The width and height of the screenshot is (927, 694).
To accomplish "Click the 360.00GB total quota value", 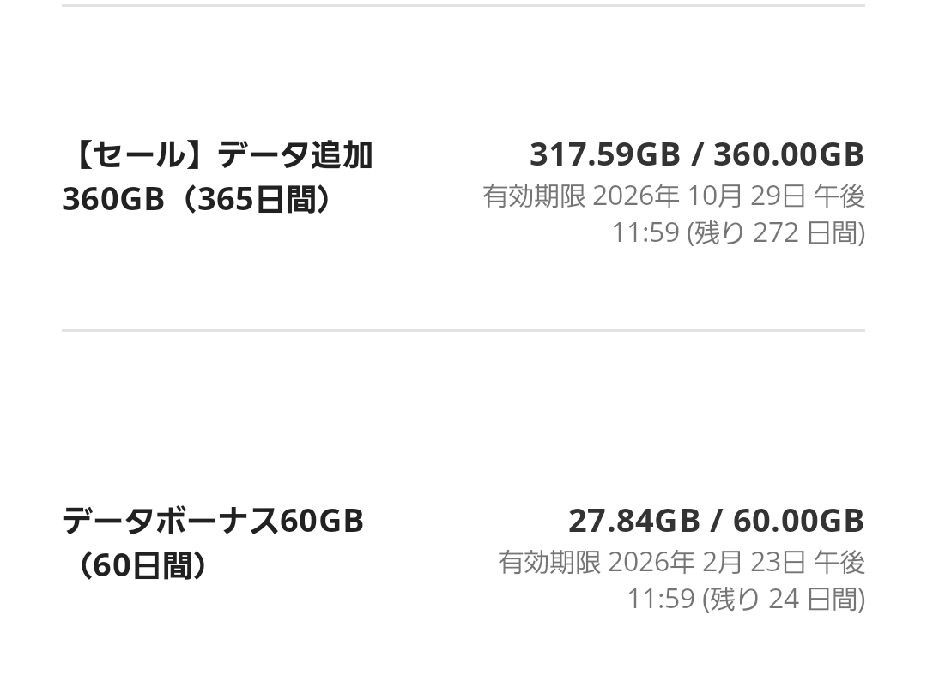I will (788, 155).
